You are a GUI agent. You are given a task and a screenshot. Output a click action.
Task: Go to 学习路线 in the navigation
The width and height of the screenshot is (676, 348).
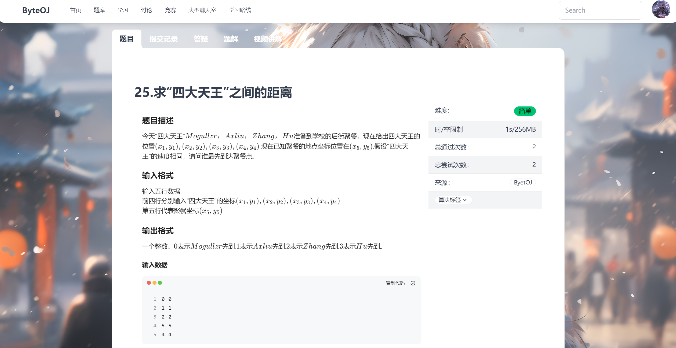coord(240,10)
